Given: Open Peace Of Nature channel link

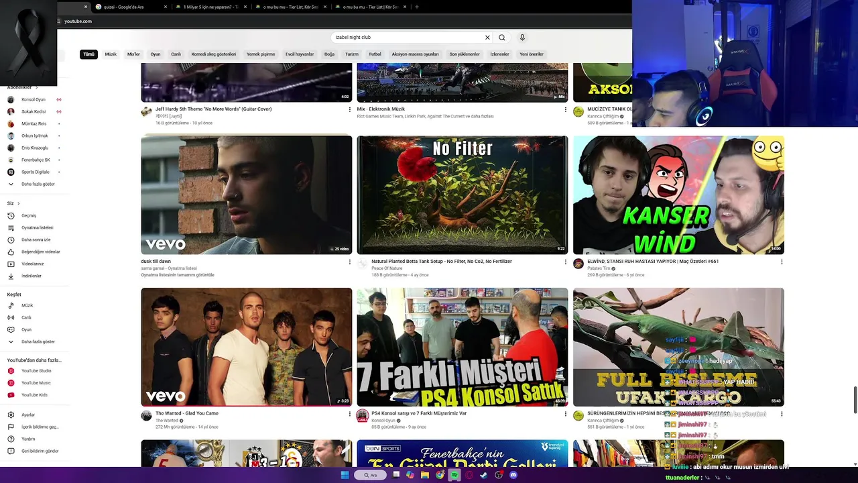Looking at the screenshot, I should coord(387,268).
